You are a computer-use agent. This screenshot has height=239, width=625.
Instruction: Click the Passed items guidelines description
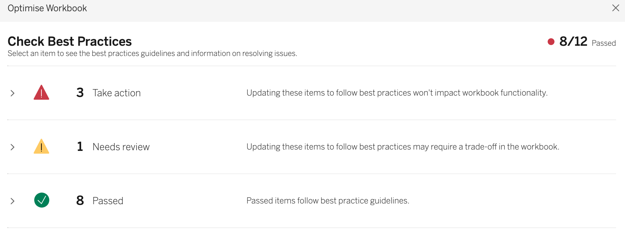click(328, 201)
